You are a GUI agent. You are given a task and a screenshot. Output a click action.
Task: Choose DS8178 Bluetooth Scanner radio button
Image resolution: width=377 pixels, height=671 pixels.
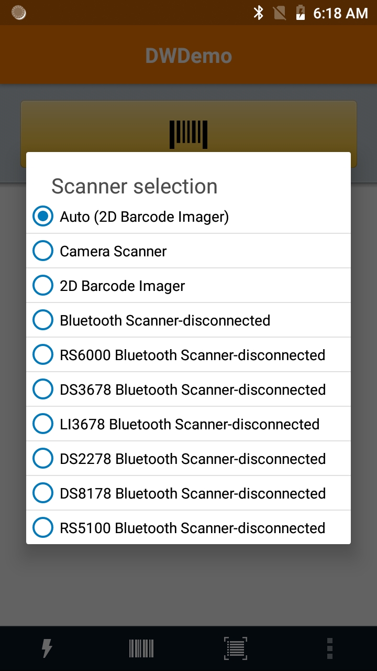click(x=43, y=493)
